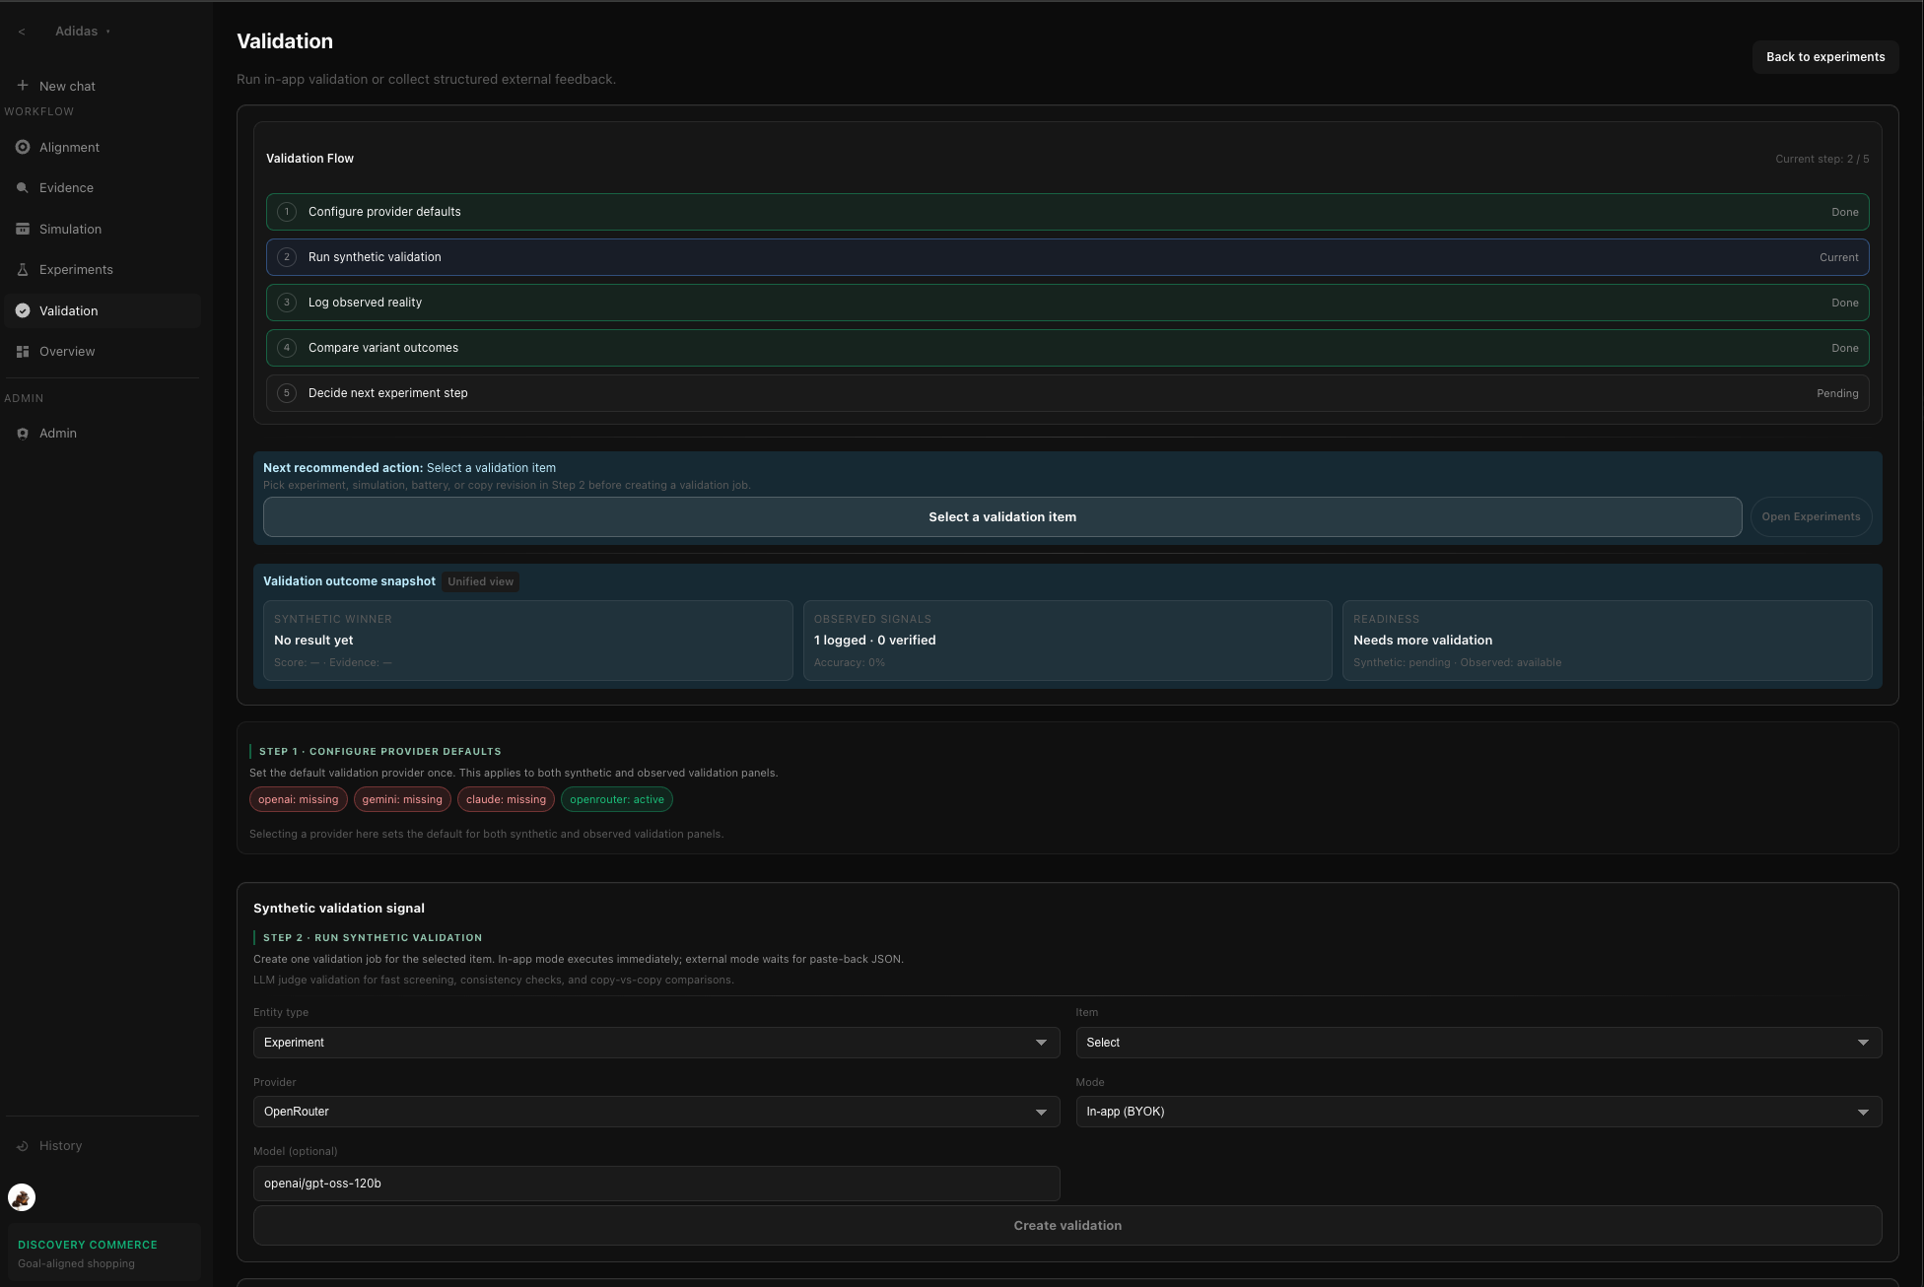1924x1287 pixels.
Task: Open the Entity type dropdown
Action: [655, 1043]
